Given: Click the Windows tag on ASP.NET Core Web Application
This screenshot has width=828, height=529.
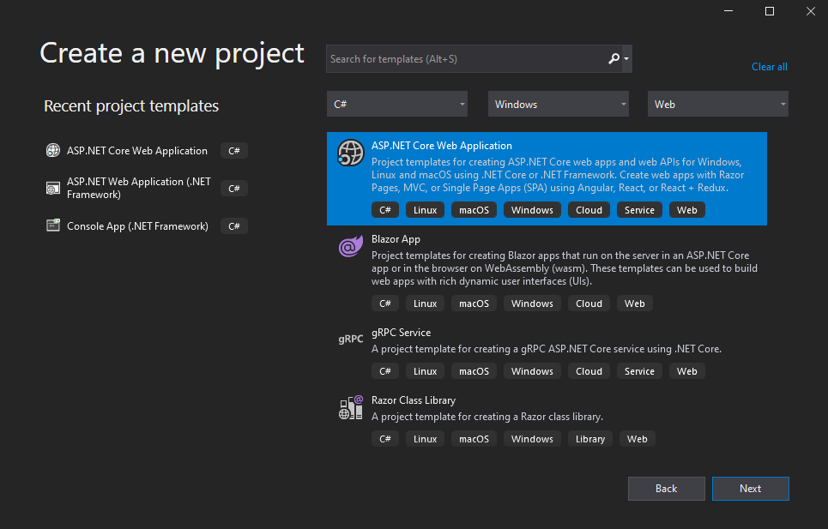Looking at the screenshot, I should (532, 210).
